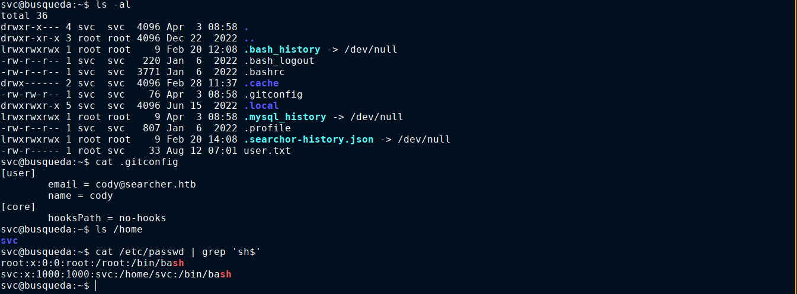Click the .bashrc file entry
797x294 pixels.
[264, 72]
